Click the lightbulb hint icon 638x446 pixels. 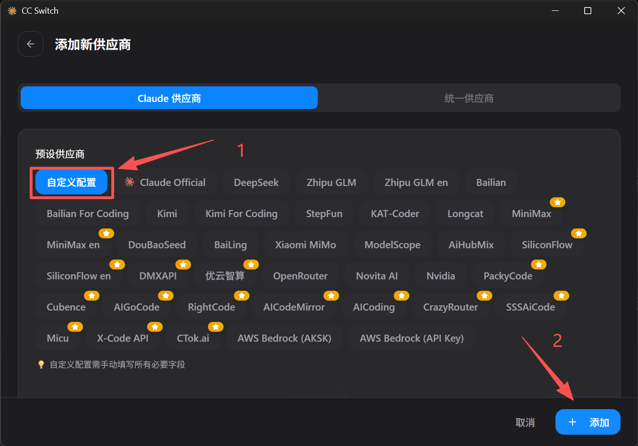coord(41,364)
